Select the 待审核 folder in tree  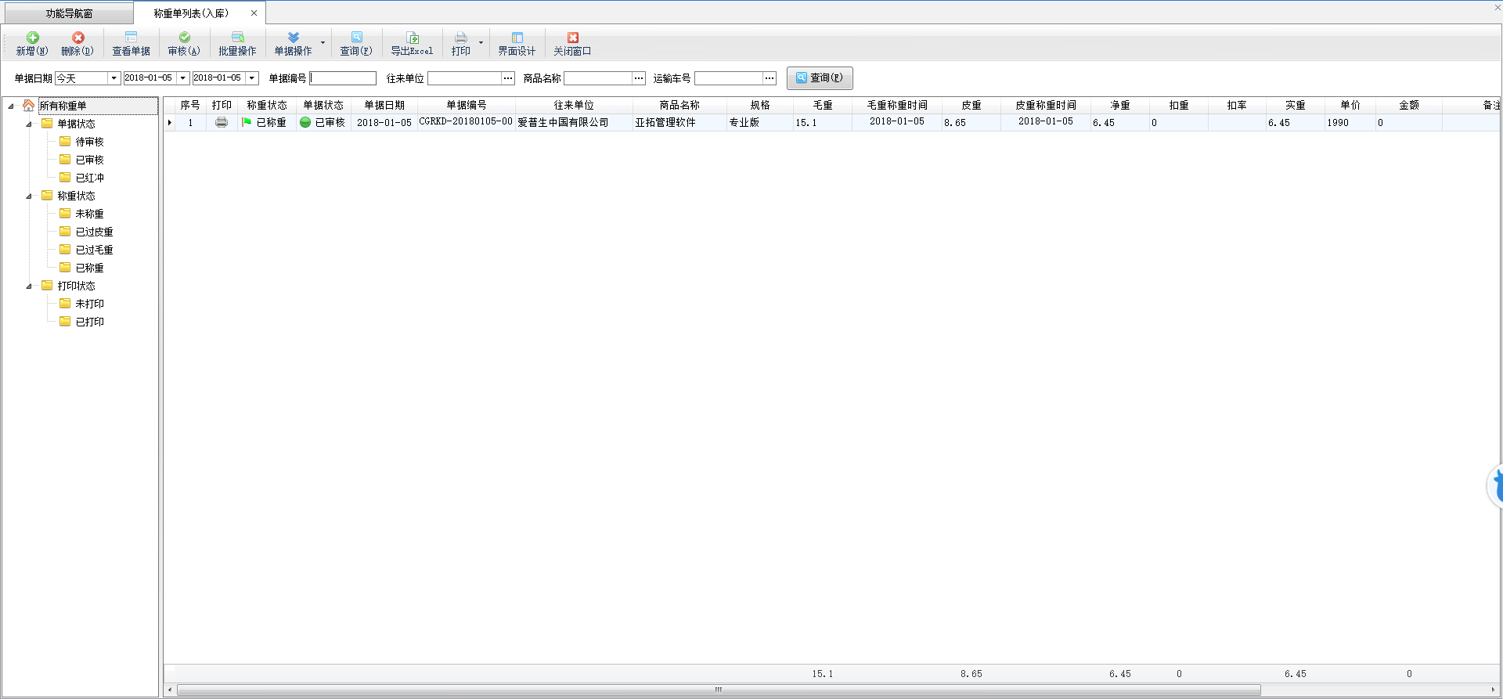89,142
